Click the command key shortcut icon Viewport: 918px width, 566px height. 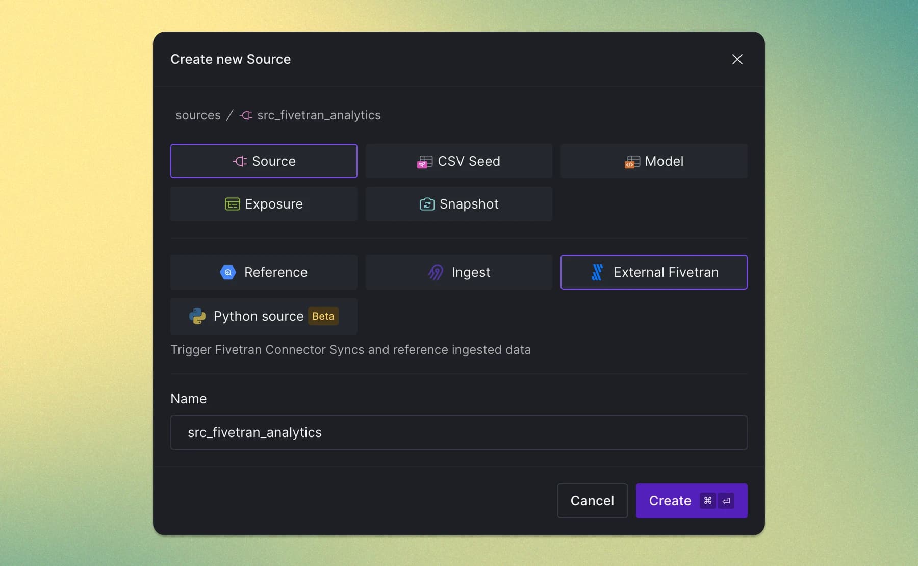(x=707, y=501)
